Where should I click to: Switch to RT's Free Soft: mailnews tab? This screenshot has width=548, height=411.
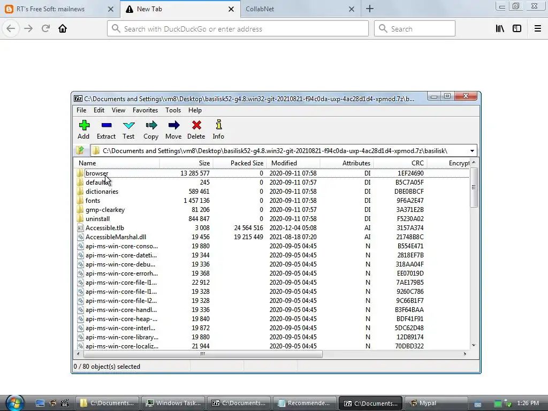pyautogui.click(x=51, y=9)
